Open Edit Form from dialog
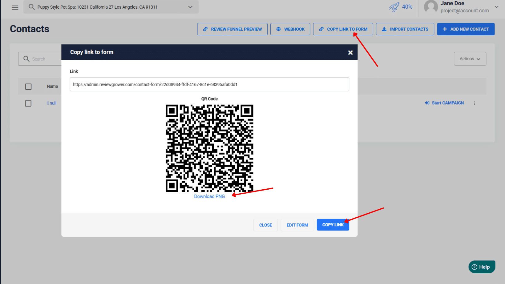 click(297, 225)
